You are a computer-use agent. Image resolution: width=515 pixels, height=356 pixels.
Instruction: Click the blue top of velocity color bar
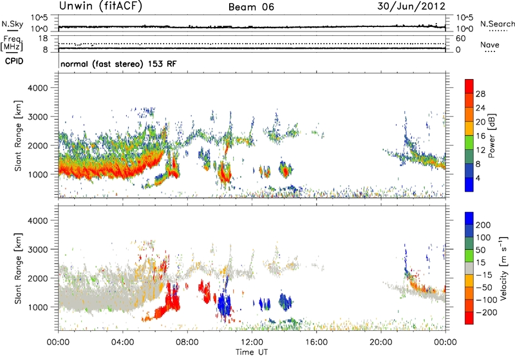[469, 218]
